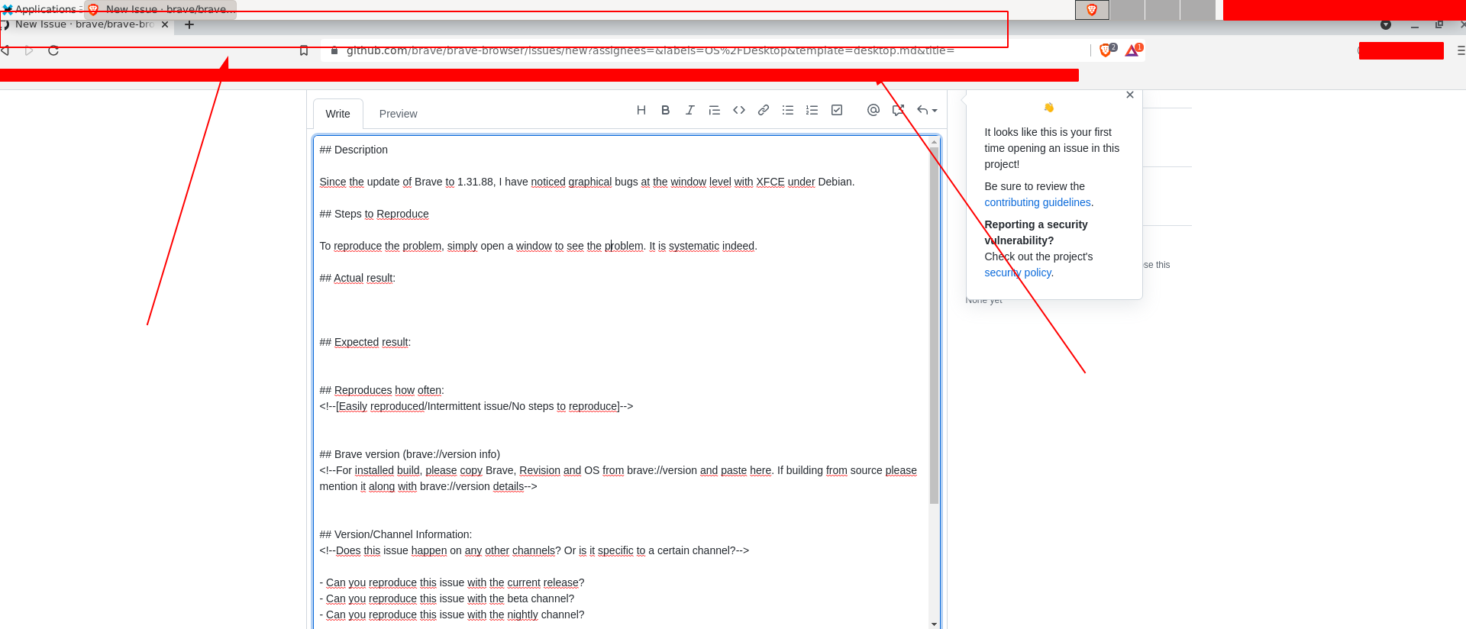1466x629 pixels.
Task: Insert a heading with the H icon
Action: 641,110
